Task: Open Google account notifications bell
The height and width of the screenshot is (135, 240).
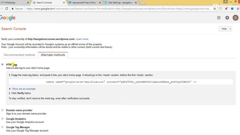Action: click(227, 18)
